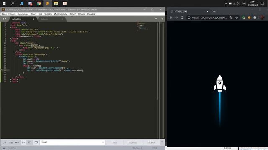Viewport: 268px width, 150px height.
Task: Close the HTML/CSS#3 browser tab
Action: click(208, 11)
